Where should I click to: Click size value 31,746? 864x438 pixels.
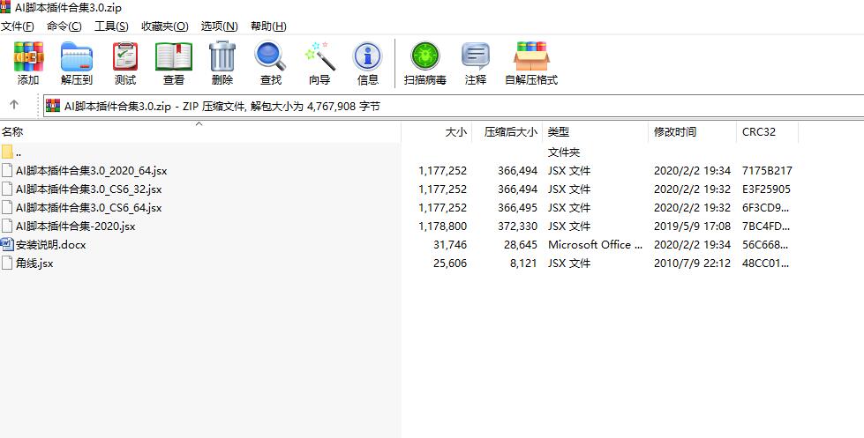pyautogui.click(x=450, y=245)
